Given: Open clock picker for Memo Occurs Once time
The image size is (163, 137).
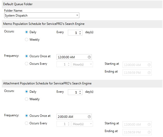Looking at the screenshot, I should [89, 57].
